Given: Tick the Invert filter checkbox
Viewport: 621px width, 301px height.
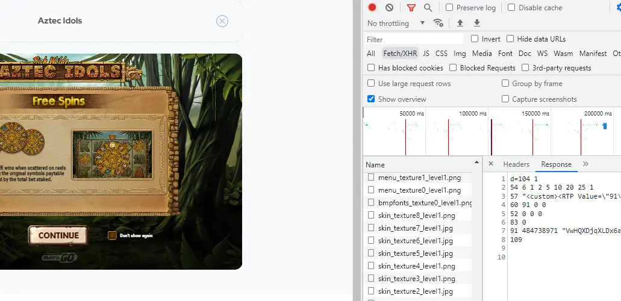Looking at the screenshot, I should [475, 39].
